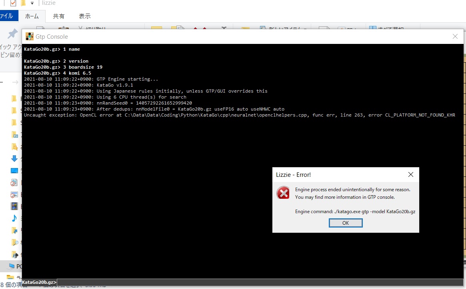This screenshot has width=466, height=289.
Task: Click the "2 version" command line in console
Action: coord(56,61)
